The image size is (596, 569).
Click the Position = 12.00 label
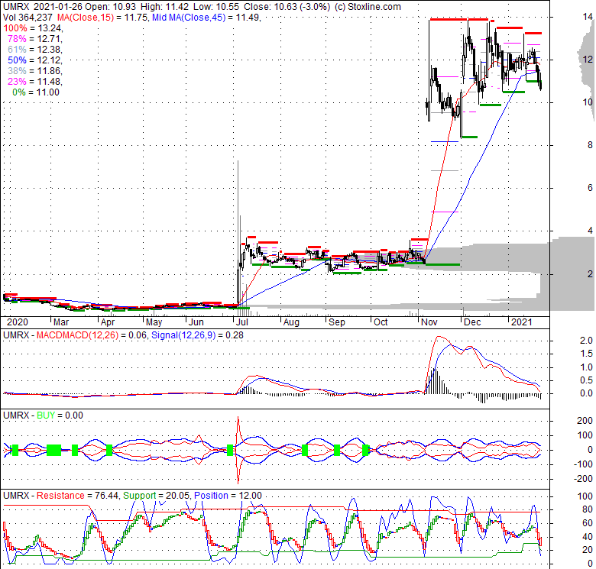(x=228, y=496)
